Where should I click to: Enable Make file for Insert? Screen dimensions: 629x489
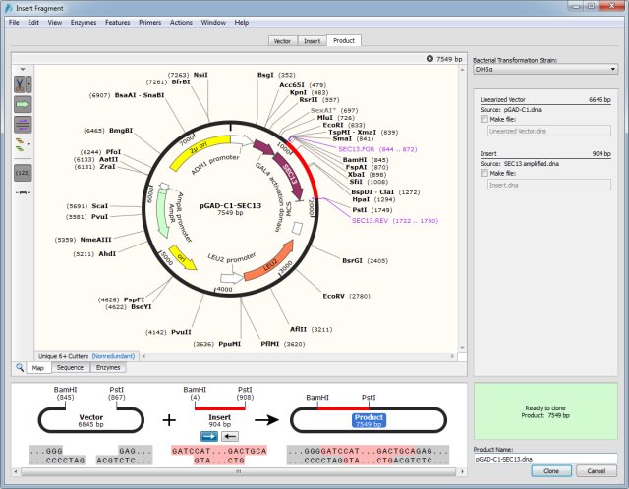pos(484,173)
